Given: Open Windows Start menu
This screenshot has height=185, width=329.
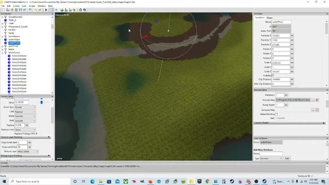Looking at the screenshot, I should (x=4, y=181).
